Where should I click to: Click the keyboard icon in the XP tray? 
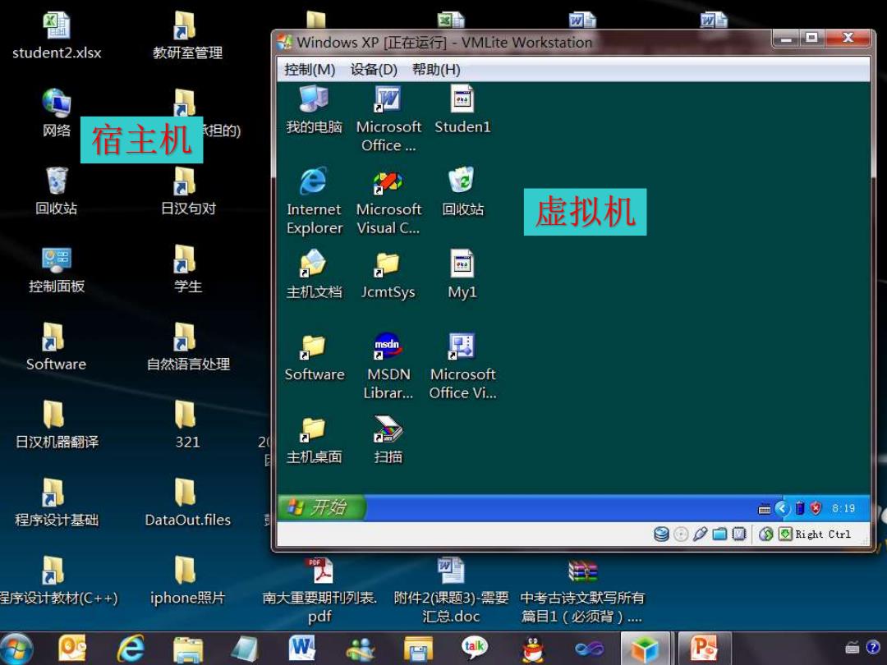coord(765,509)
